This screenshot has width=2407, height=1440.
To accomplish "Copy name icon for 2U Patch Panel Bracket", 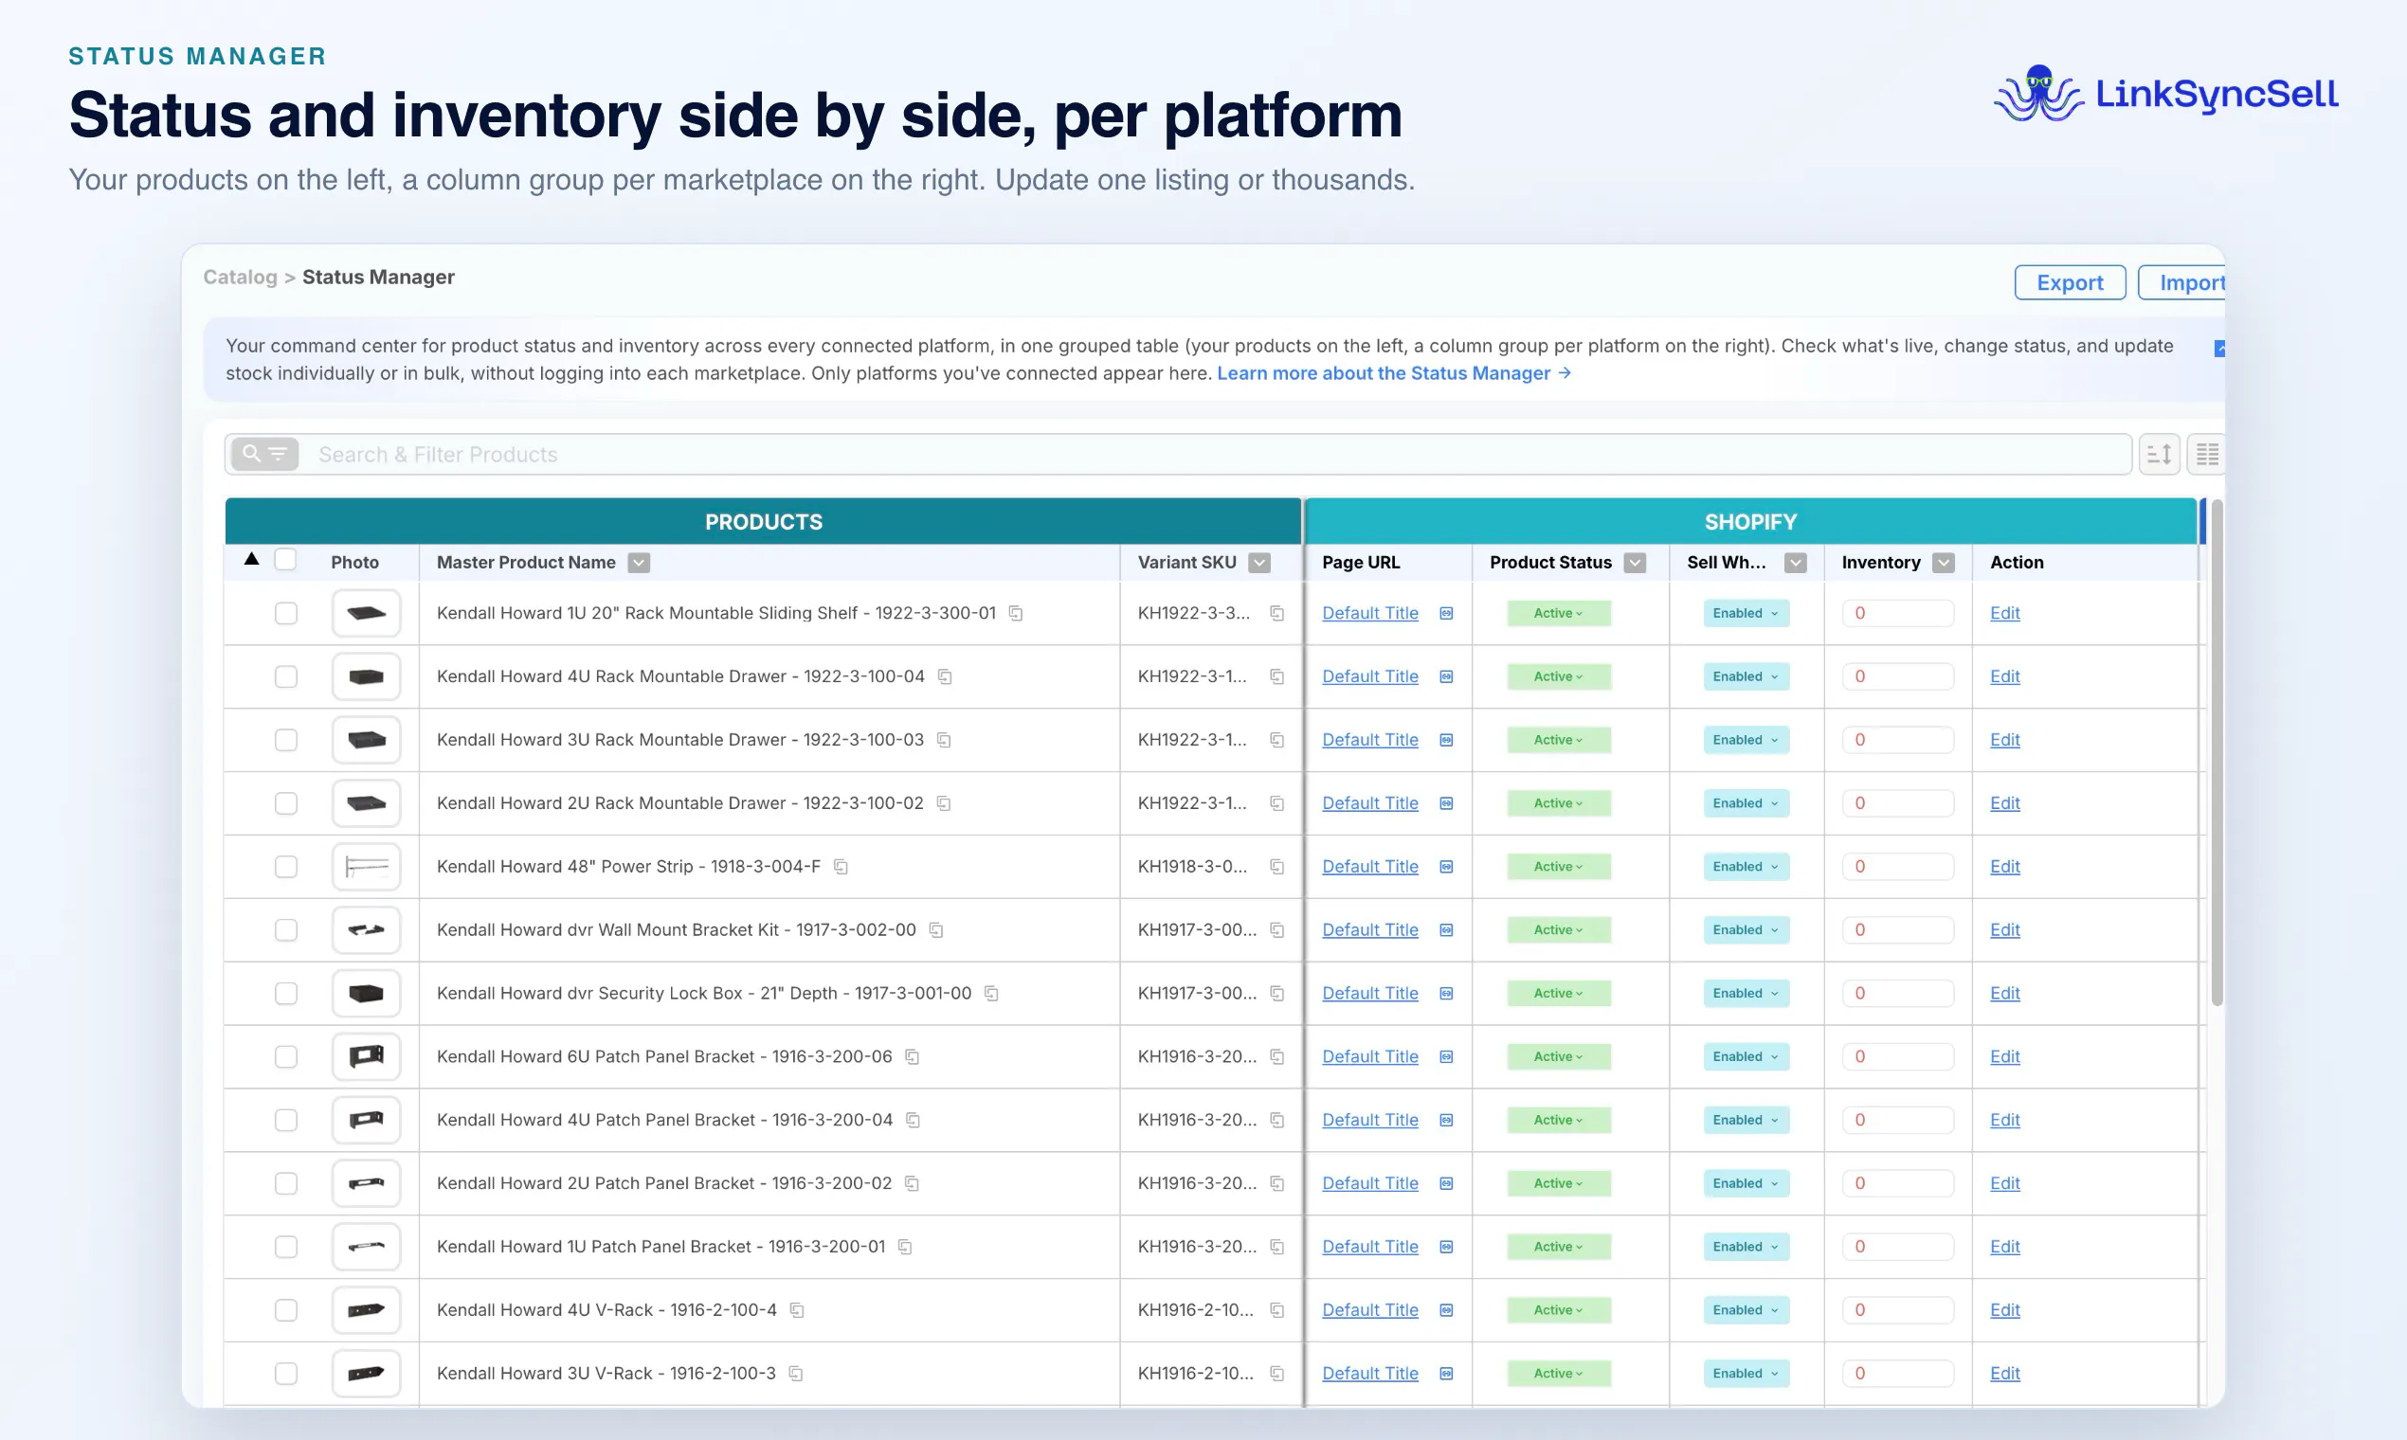I will click(x=913, y=1183).
